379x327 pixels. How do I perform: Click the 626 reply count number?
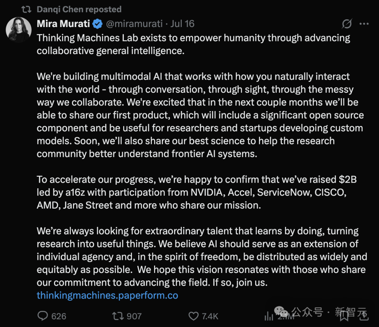59,316
